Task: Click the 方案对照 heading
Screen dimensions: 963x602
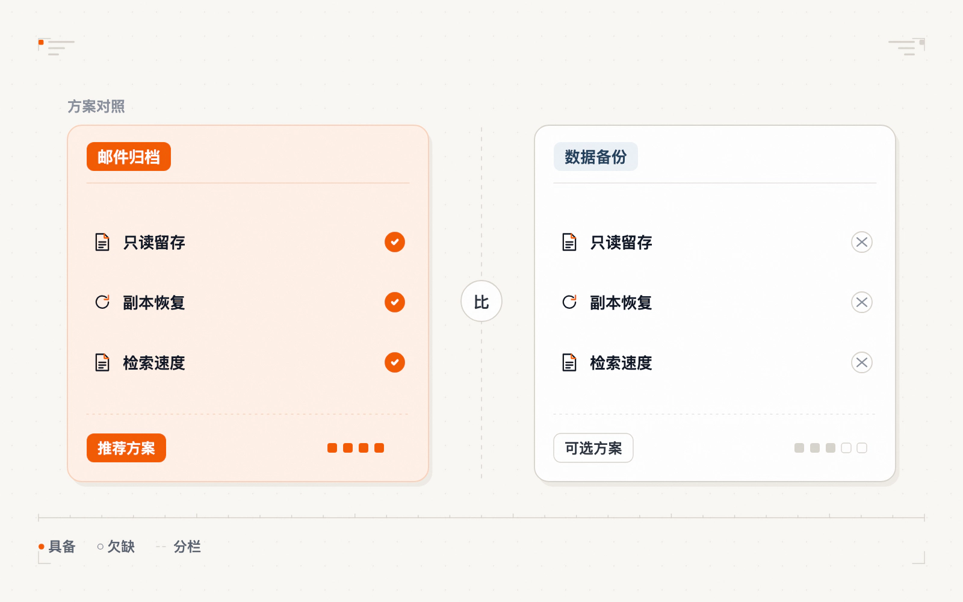Action: click(96, 107)
